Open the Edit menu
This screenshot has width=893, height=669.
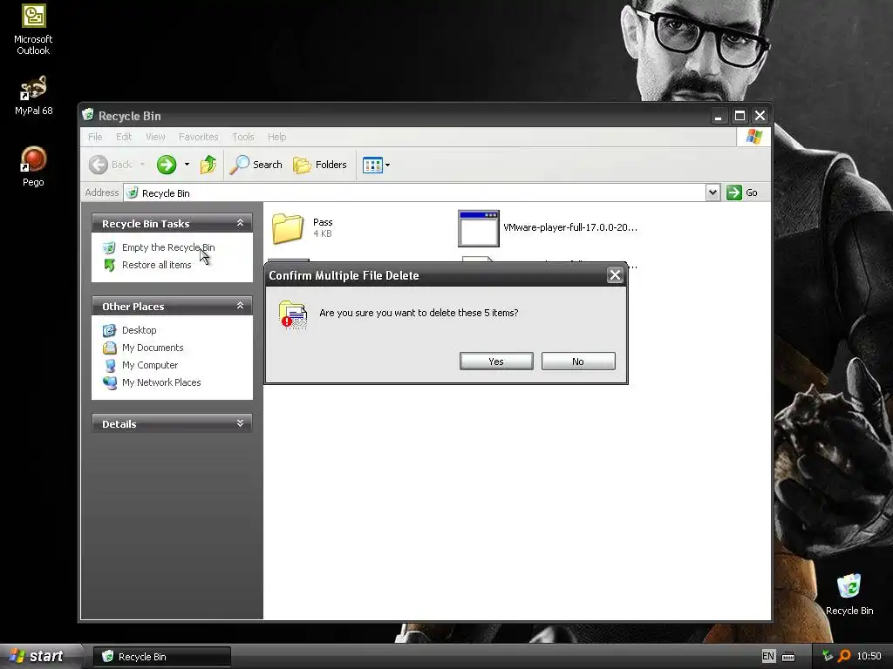(x=124, y=137)
